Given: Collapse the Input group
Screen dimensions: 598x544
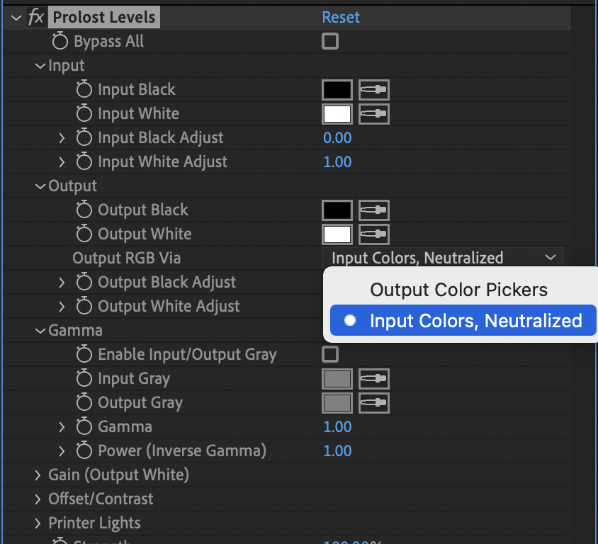Looking at the screenshot, I should [x=40, y=66].
